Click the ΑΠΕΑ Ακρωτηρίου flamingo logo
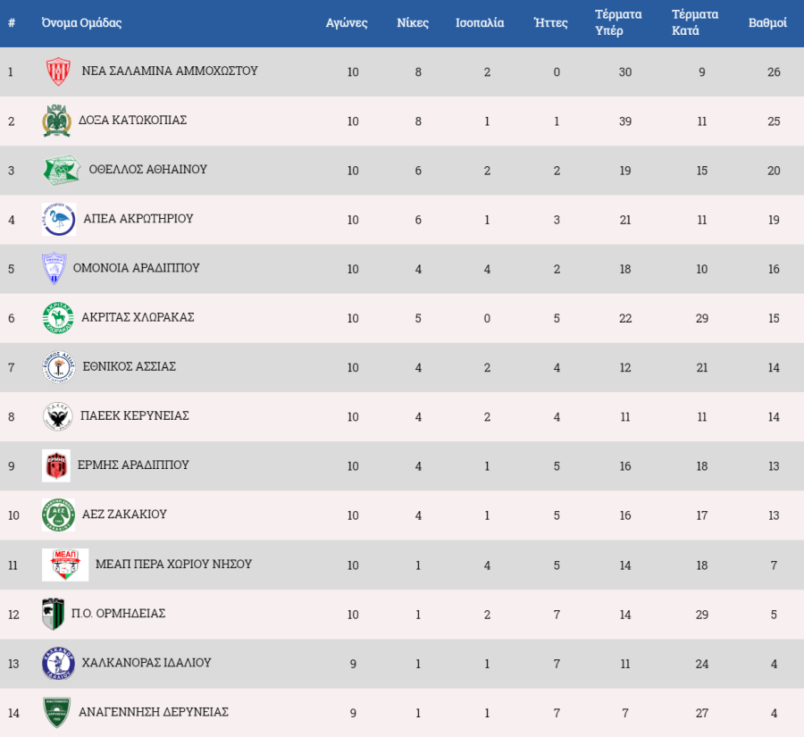Image resolution: width=804 pixels, height=737 pixels. (59, 219)
